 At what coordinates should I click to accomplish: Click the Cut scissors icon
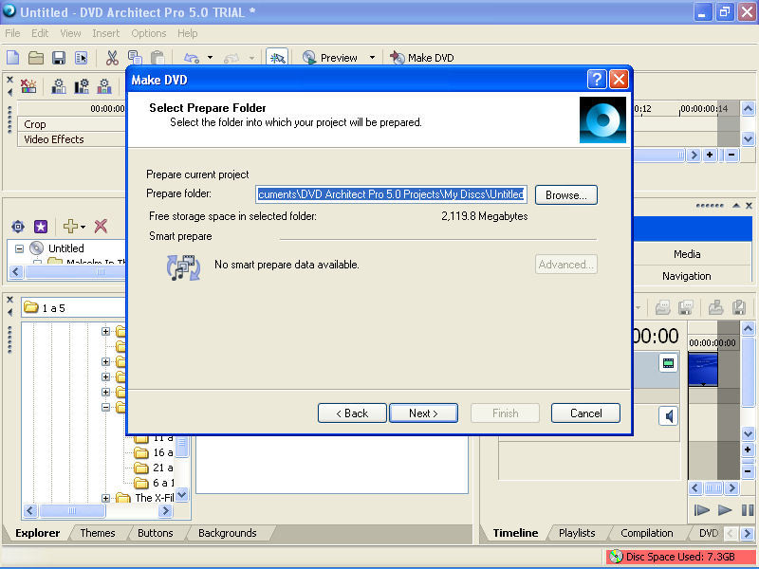pyautogui.click(x=112, y=58)
